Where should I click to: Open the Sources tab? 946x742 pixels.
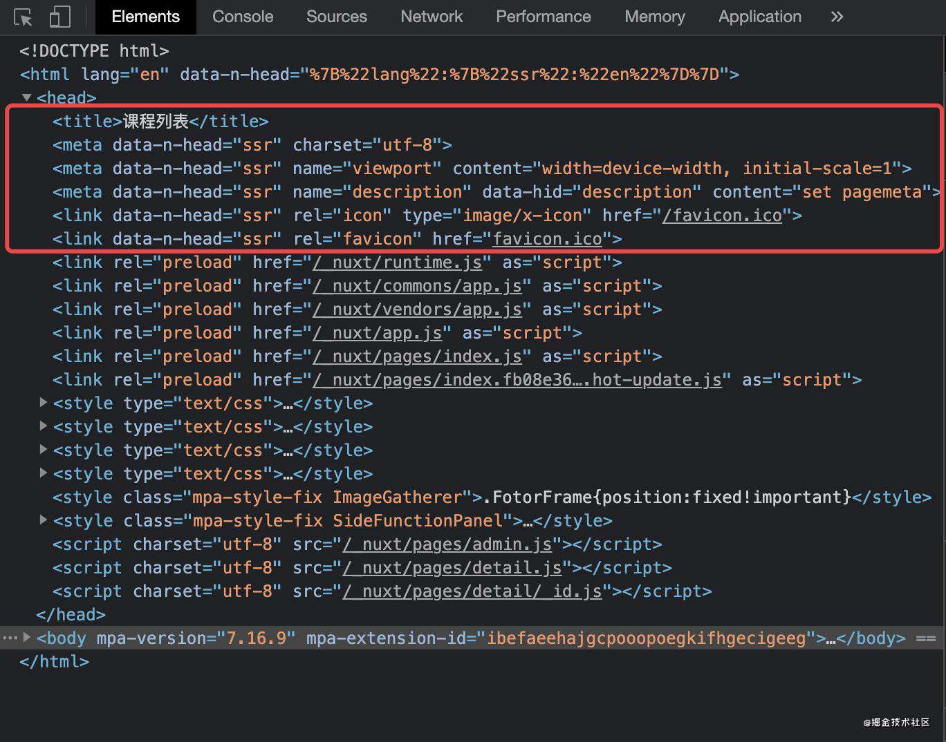tap(337, 17)
